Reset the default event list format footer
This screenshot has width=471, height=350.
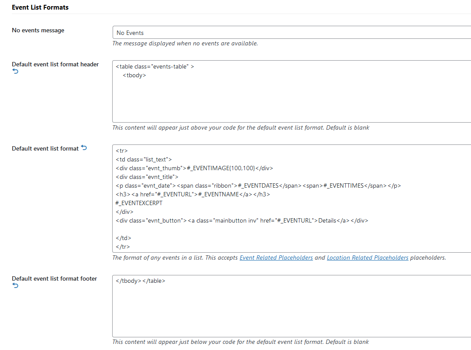[15, 286]
